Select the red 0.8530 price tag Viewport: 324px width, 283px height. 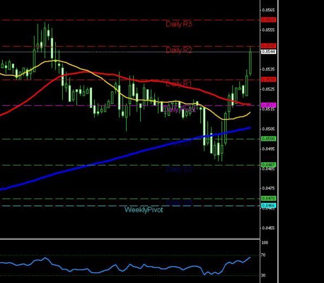coord(269,80)
